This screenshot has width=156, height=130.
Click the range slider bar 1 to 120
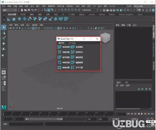click(x=44, y=119)
